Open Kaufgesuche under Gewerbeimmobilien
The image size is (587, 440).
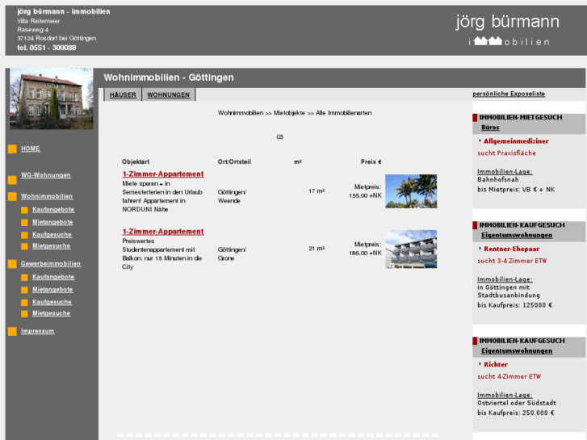point(52,302)
